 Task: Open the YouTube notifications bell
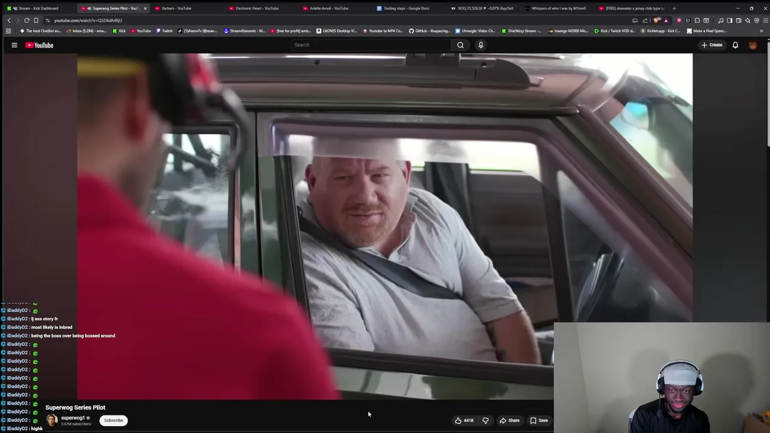tap(735, 45)
